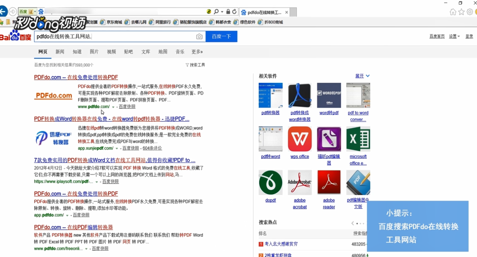Viewport: 477px width, 257px height.
Task: Click the Microsoft Office Excel icon
Action: [358, 139]
